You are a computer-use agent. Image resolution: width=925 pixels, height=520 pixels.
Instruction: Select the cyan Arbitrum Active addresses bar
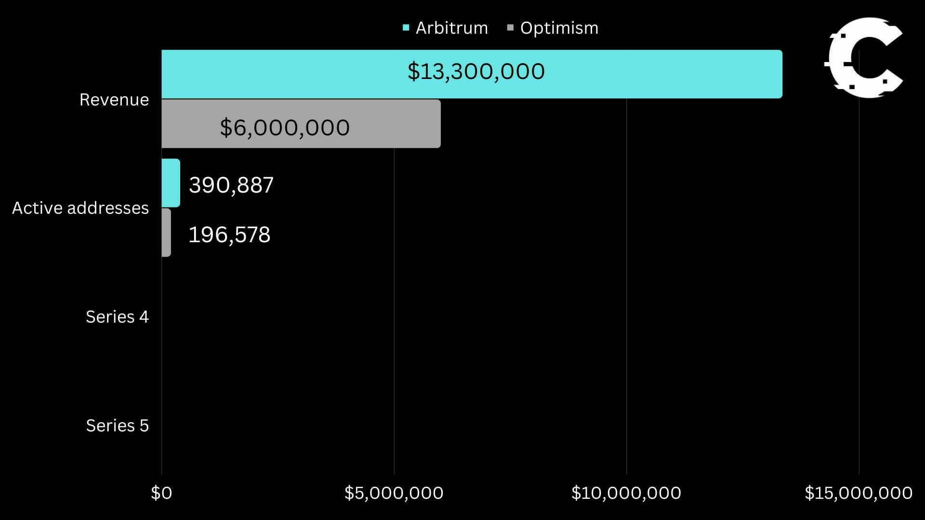[x=171, y=183]
